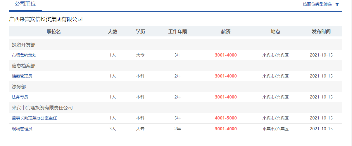This screenshot has width=352, height=146.
Task: Click 学历 column header
Action: (140, 32)
